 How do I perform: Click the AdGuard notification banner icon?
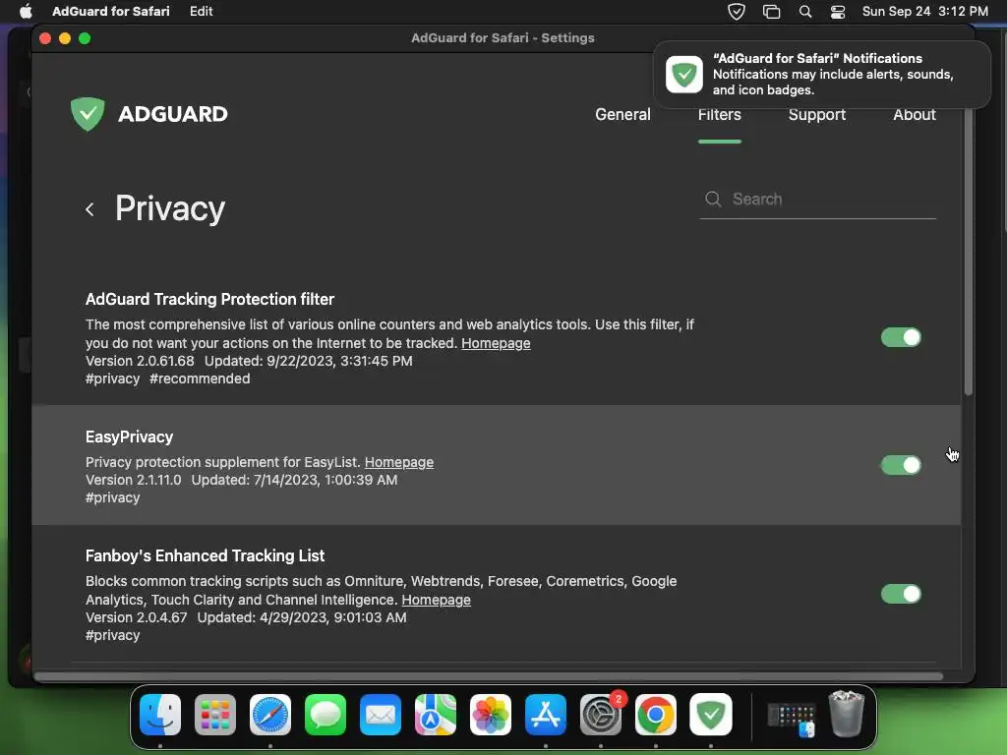(x=684, y=75)
